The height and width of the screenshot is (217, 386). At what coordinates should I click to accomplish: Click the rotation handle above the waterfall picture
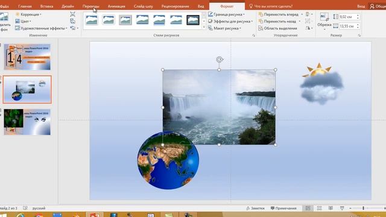pyautogui.click(x=220, y=60)
